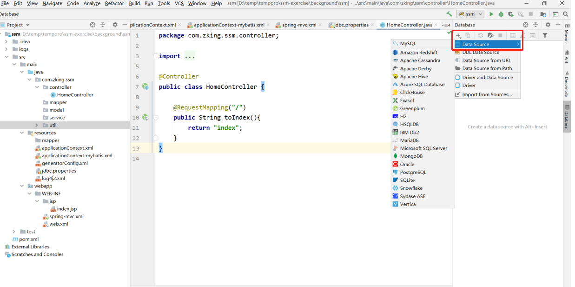The width and height of the screenshot is (575, 287).
Task: Show hidden tabs dropdown in editor
Action: [x=446, y=25]
